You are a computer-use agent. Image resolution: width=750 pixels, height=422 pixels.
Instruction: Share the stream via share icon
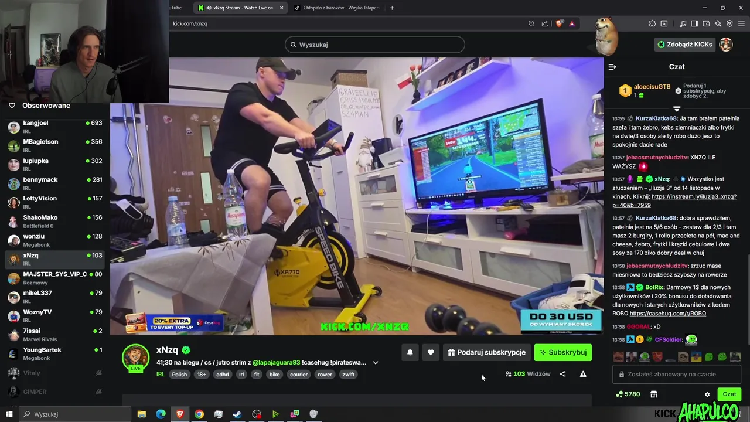click(x=562, y=374)
